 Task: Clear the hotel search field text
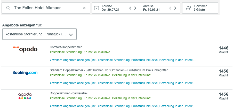pos(84,8)
